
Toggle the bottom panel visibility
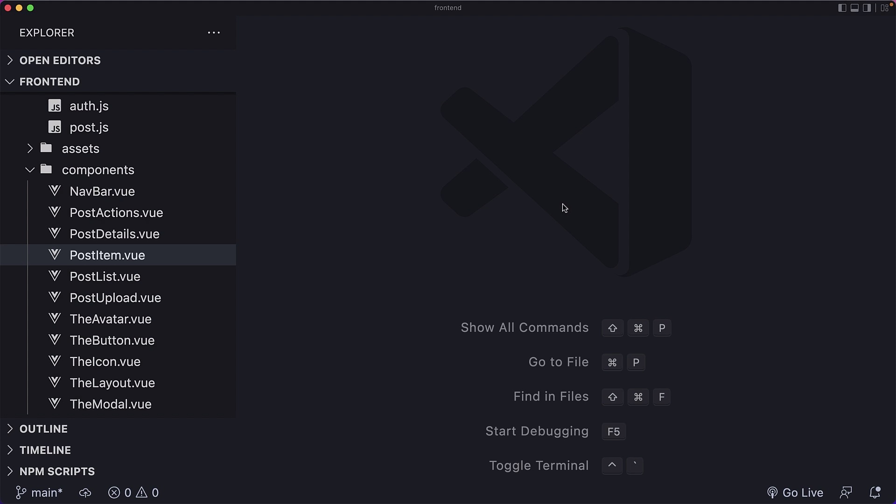pyautogui.click(x=854, y=8)
